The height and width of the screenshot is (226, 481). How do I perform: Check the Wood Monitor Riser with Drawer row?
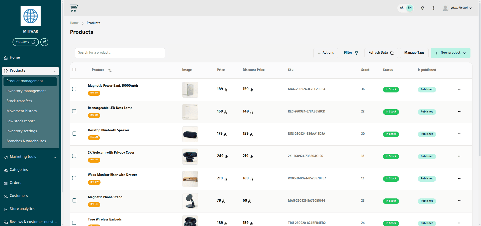coord(74,178)
